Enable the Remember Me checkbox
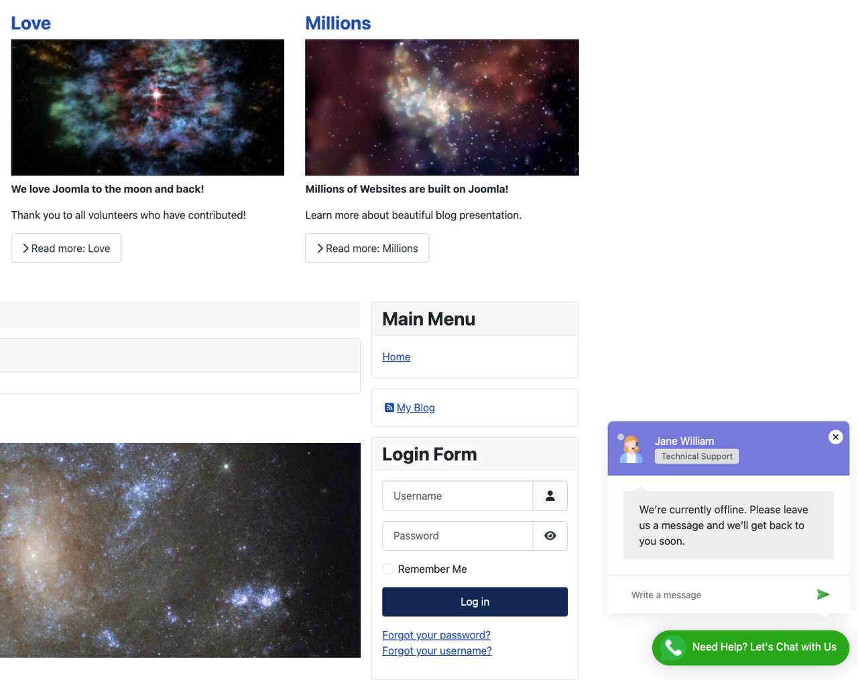This screenshot has height=680, width=858. [387, 569]
